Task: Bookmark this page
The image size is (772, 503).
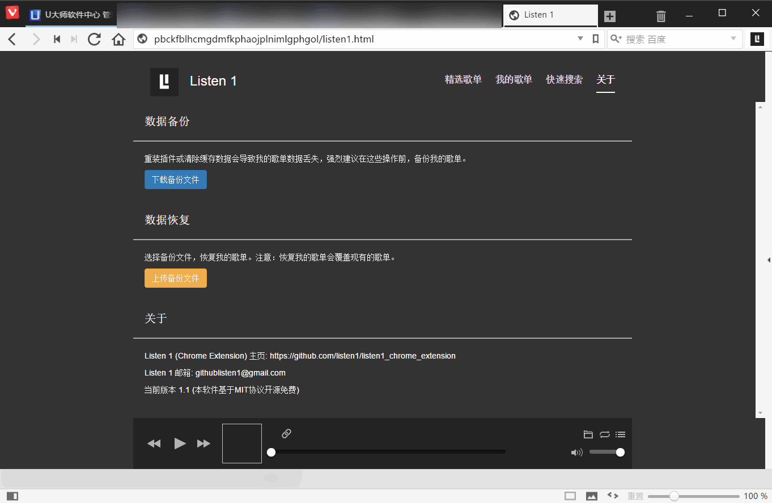Action: 596,39
